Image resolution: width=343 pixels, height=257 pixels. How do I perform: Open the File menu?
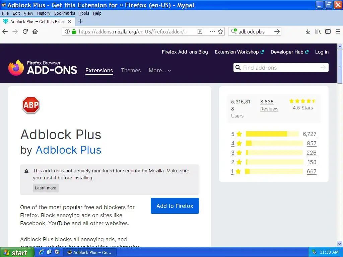[5, 13]
